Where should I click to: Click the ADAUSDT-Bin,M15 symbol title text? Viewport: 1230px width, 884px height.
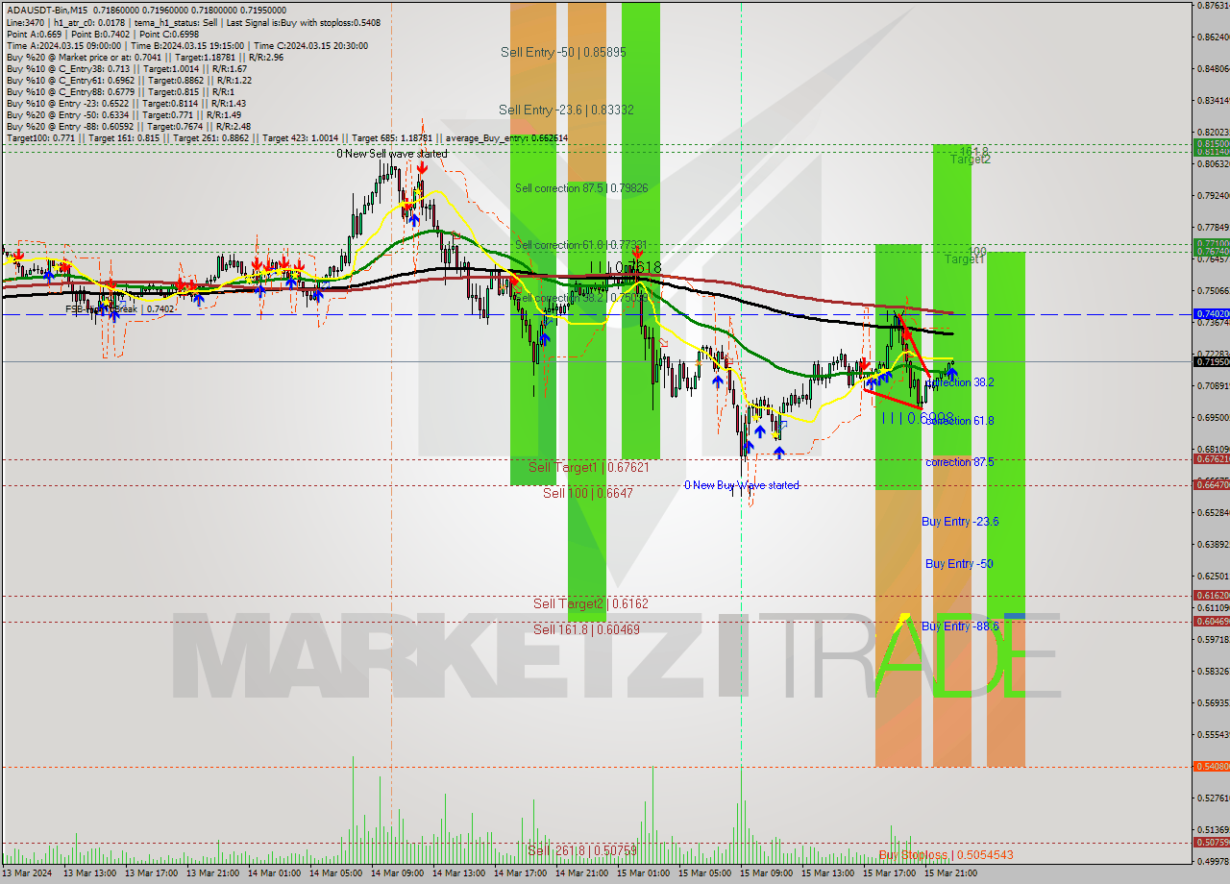(46, 10)
